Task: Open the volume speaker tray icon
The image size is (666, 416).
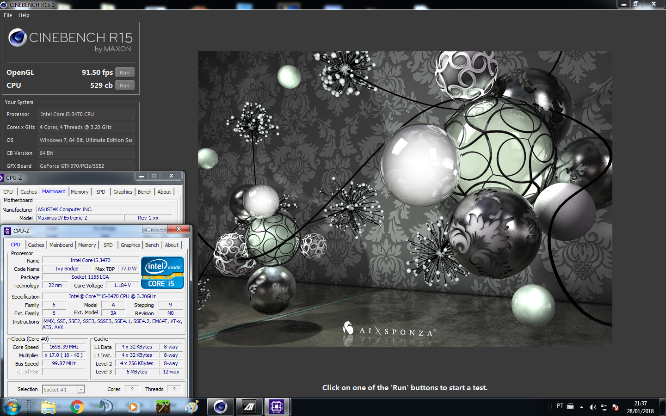Action: click(x=592, y=407)
